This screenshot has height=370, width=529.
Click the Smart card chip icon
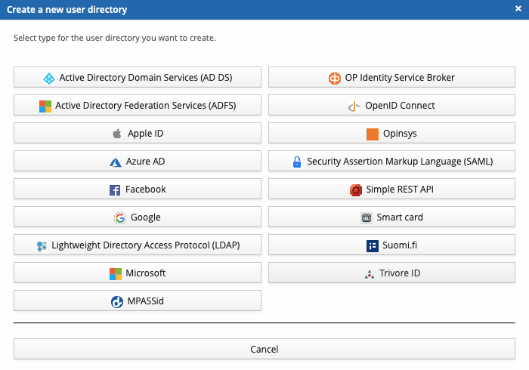367,217
